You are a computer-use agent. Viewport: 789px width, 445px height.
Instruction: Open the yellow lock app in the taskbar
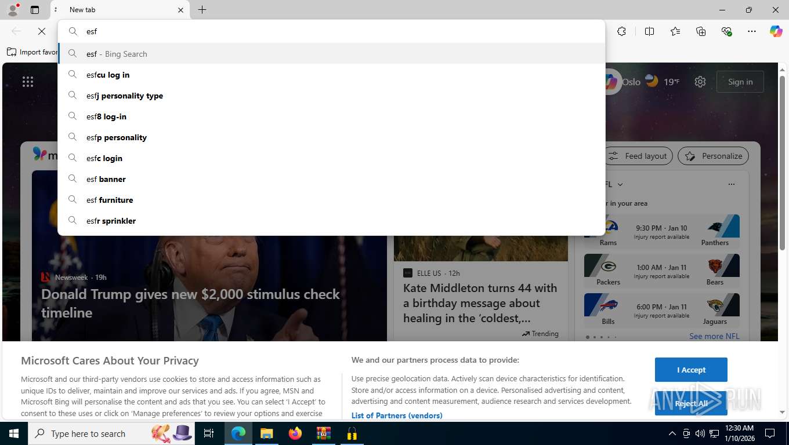coord(352,433)
